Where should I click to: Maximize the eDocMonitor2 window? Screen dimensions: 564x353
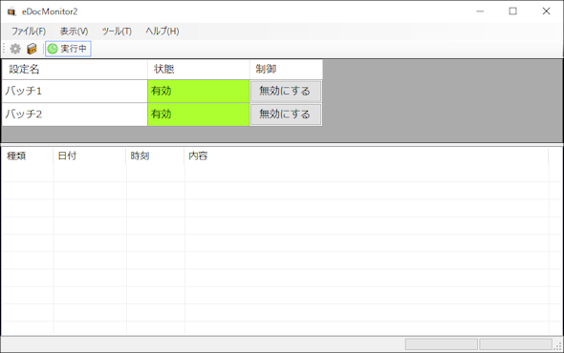(x=513, y=11)
